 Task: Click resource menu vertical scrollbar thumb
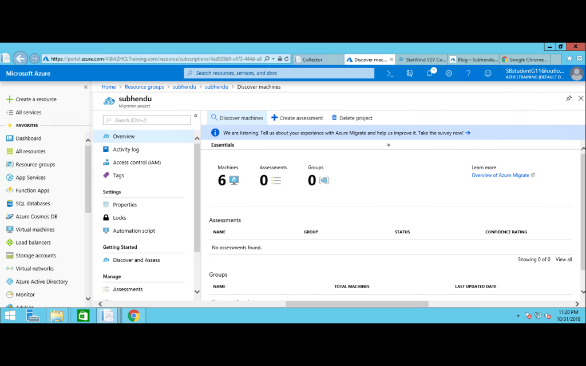point(197,198)
